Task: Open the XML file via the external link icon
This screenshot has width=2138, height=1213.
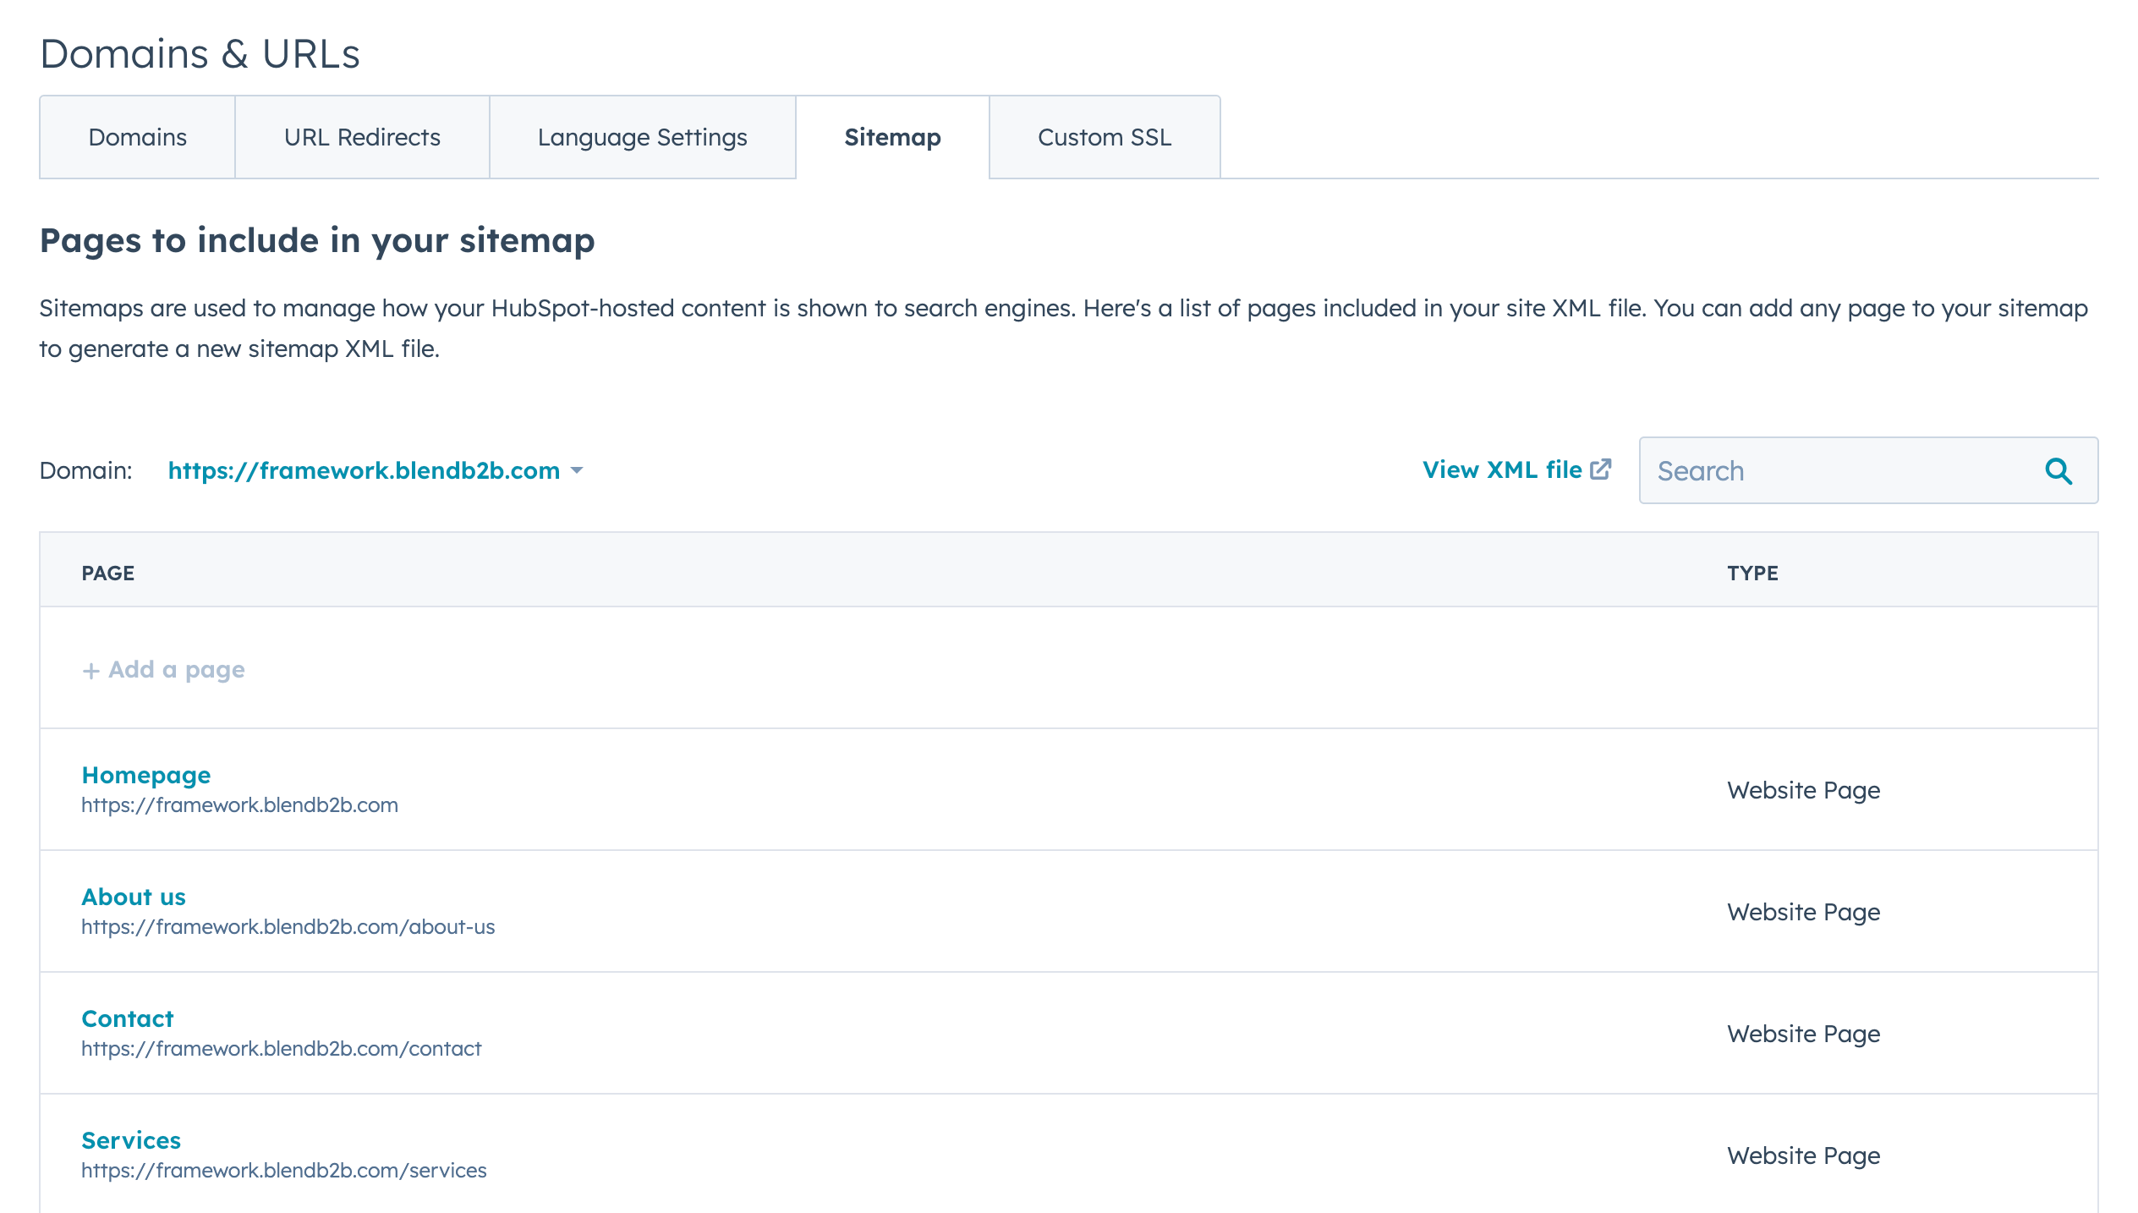Action: [1601, 469]
